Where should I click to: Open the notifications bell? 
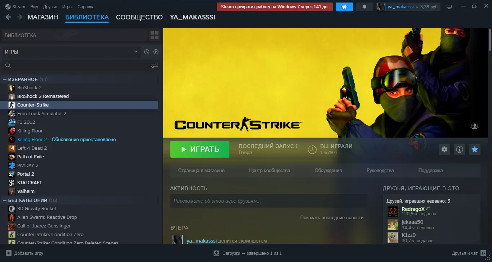point(364,7)
